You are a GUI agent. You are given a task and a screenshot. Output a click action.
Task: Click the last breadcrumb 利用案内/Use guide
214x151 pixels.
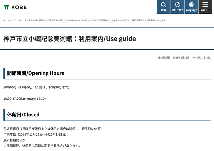pyautogui.click(x=143, y=20)
